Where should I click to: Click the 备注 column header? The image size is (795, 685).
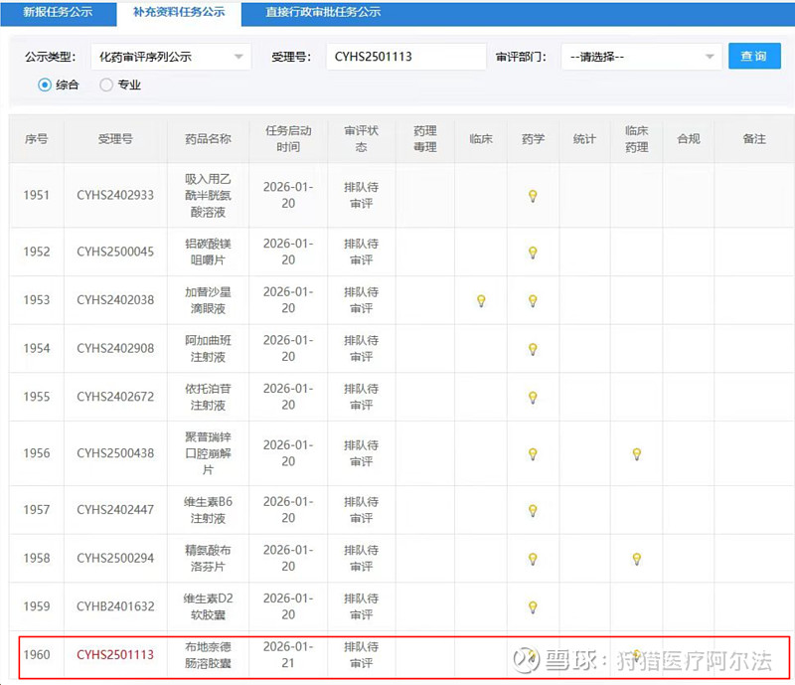[754, 139]
